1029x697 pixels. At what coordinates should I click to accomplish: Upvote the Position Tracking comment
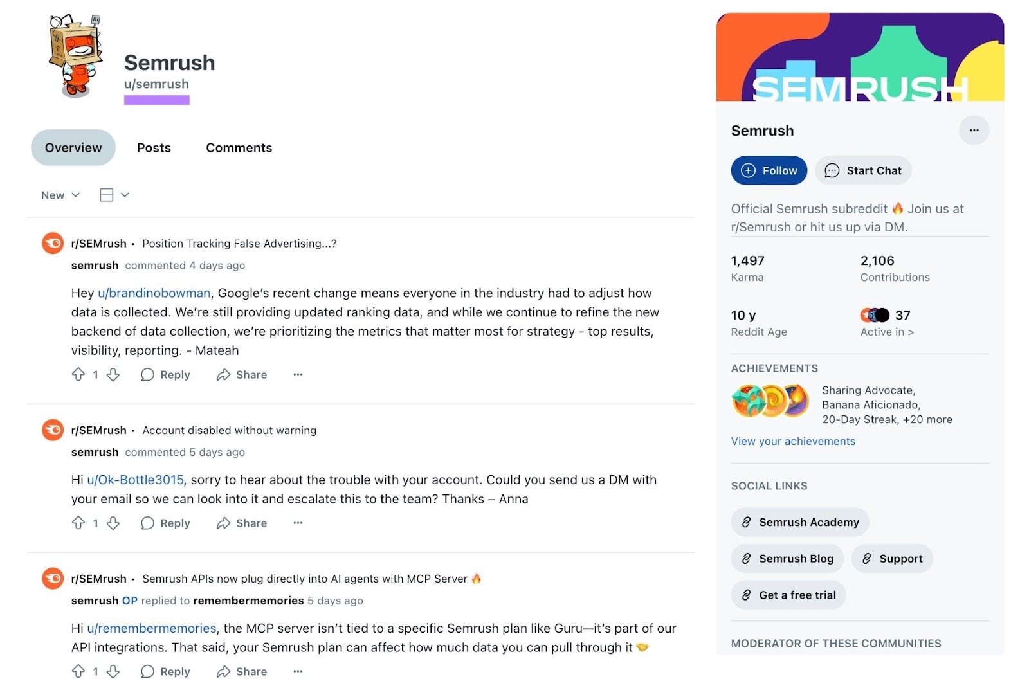click(x=80, y=374)
